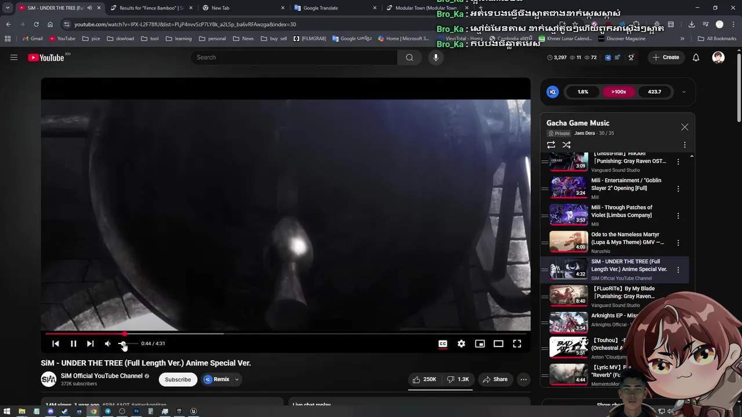Click the >100x stats pill

pos(619,92)
